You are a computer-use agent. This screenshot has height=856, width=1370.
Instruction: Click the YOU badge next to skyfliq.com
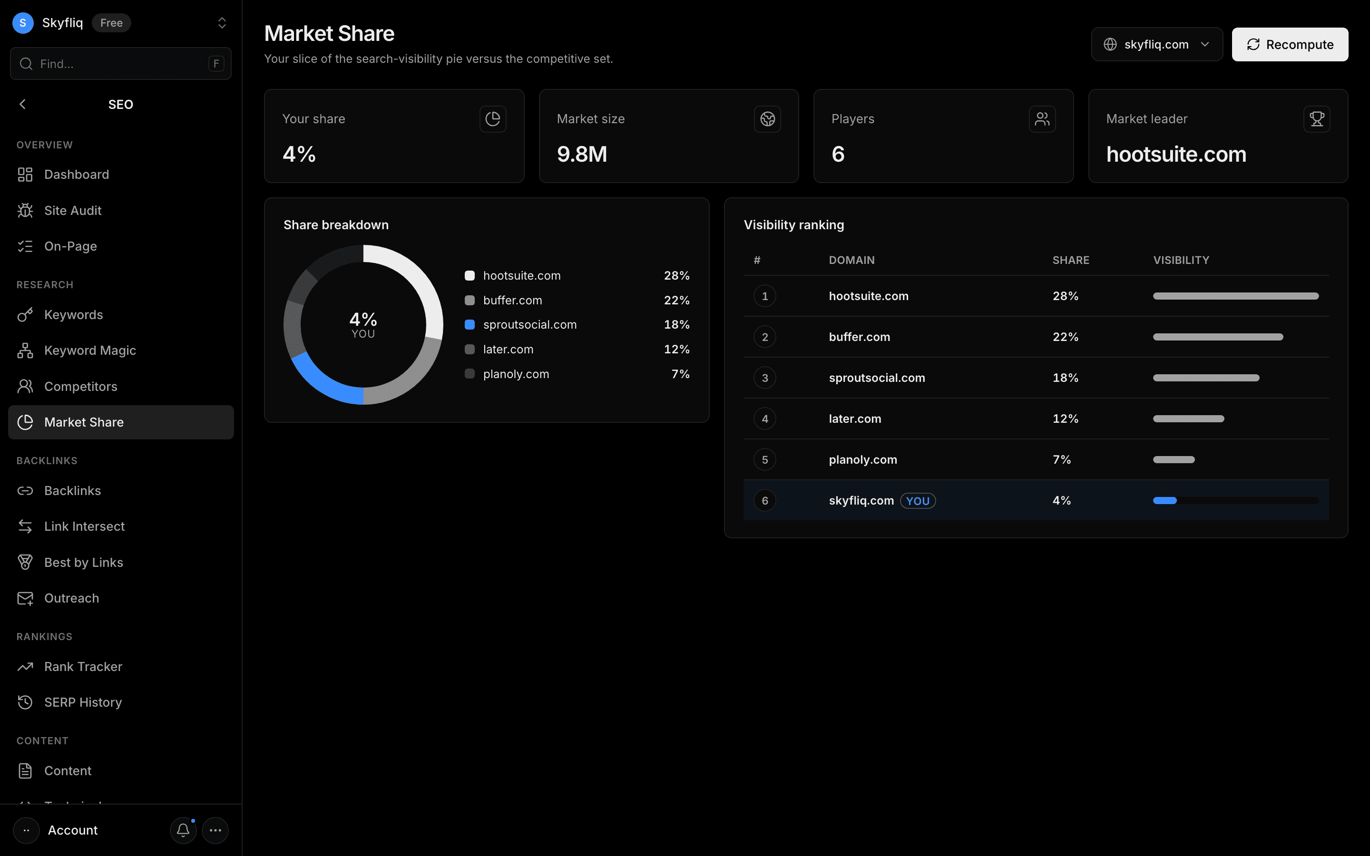(918, 500)
